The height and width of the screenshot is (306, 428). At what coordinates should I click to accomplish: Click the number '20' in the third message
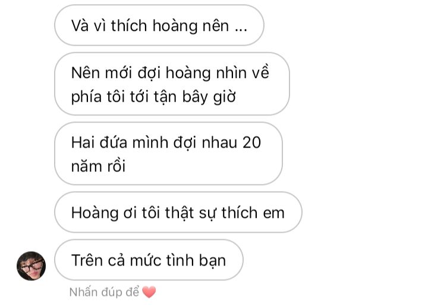(251, 142)
